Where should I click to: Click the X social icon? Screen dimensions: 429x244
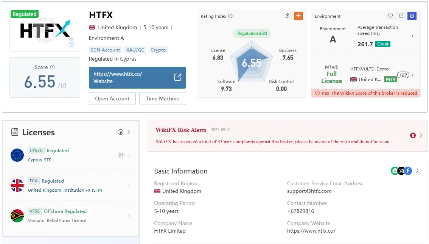(401, 171)
